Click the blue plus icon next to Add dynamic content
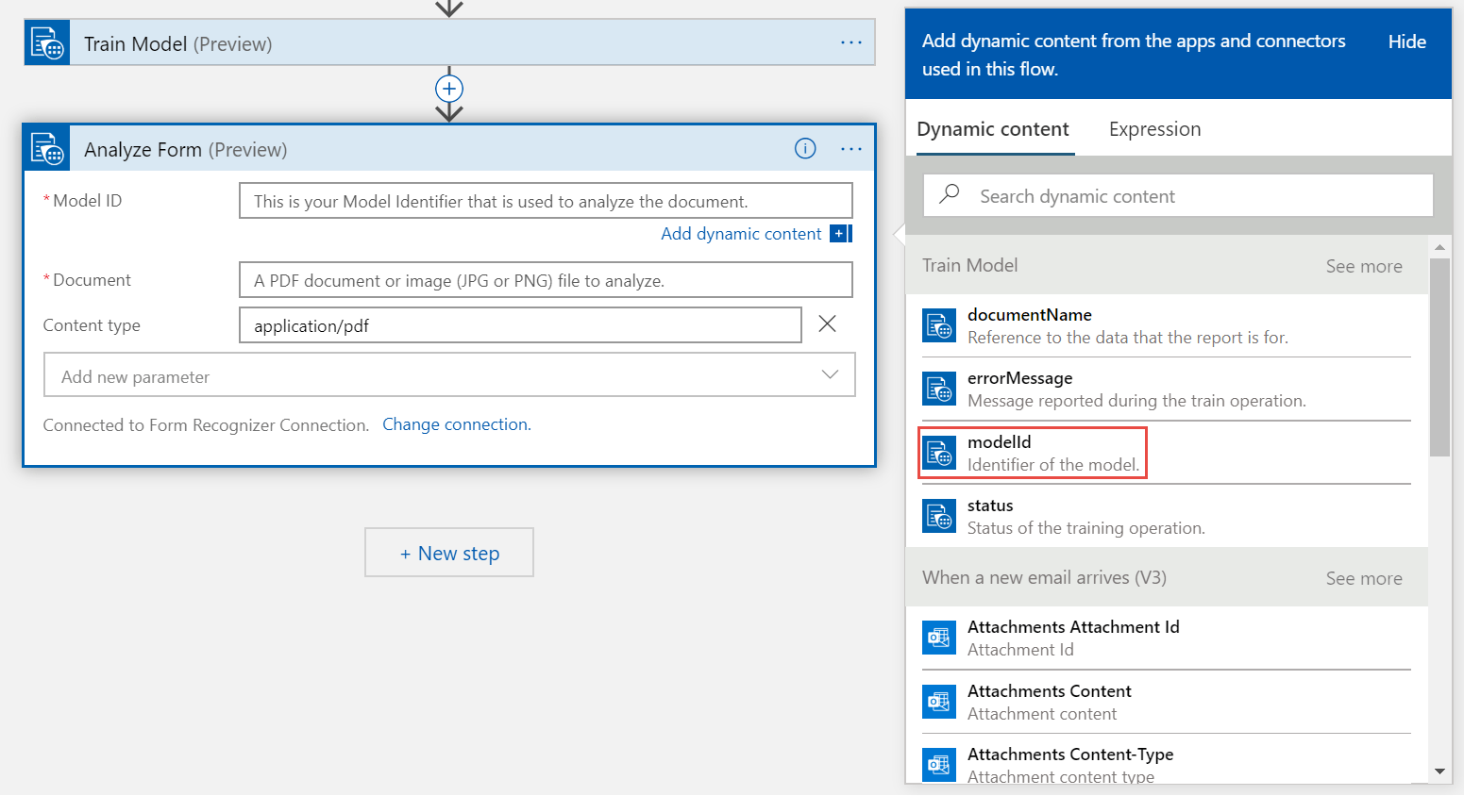1464x796 pixels. tap(838, 233)
